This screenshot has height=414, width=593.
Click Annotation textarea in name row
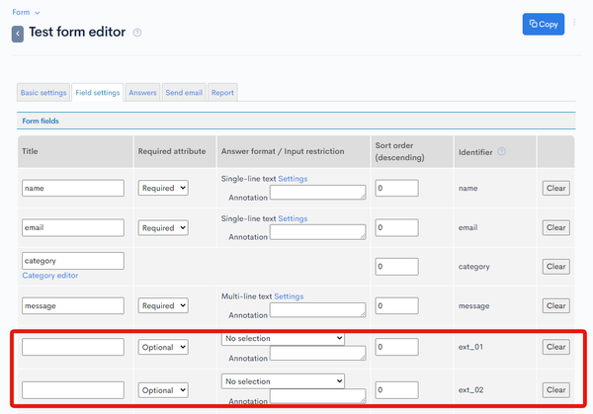(317, 193)
